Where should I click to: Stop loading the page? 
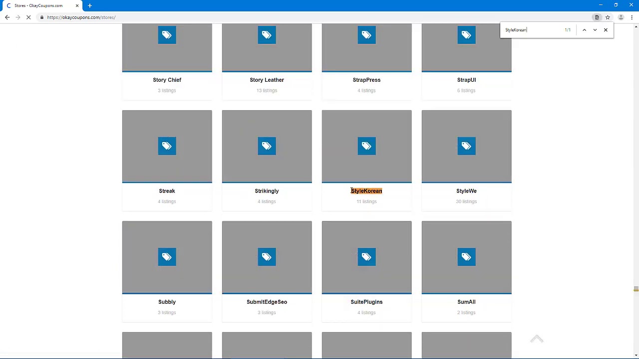tap(28, 17)
